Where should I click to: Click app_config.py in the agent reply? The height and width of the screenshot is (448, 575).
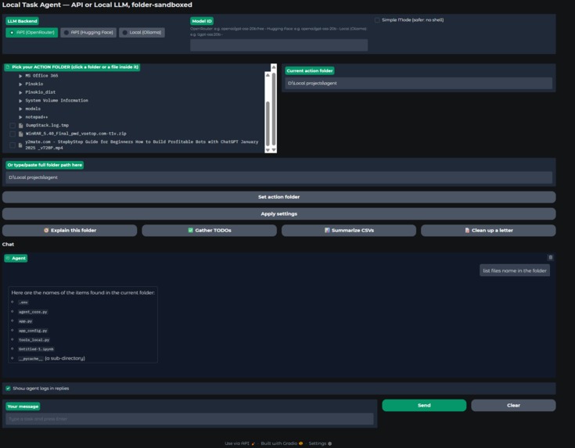click(33, 331)
